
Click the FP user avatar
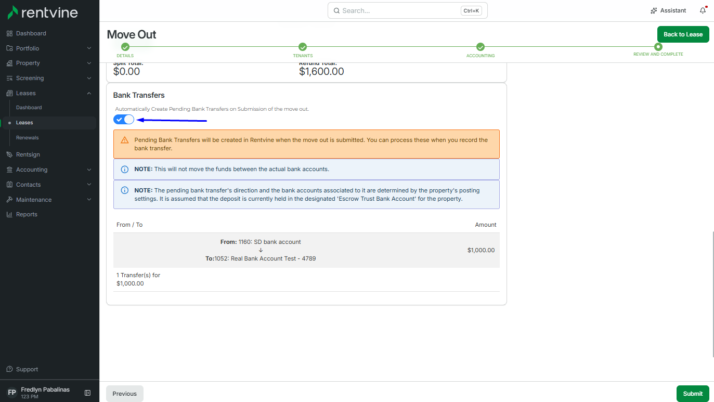pyautogui.click(x=12, y=393)
